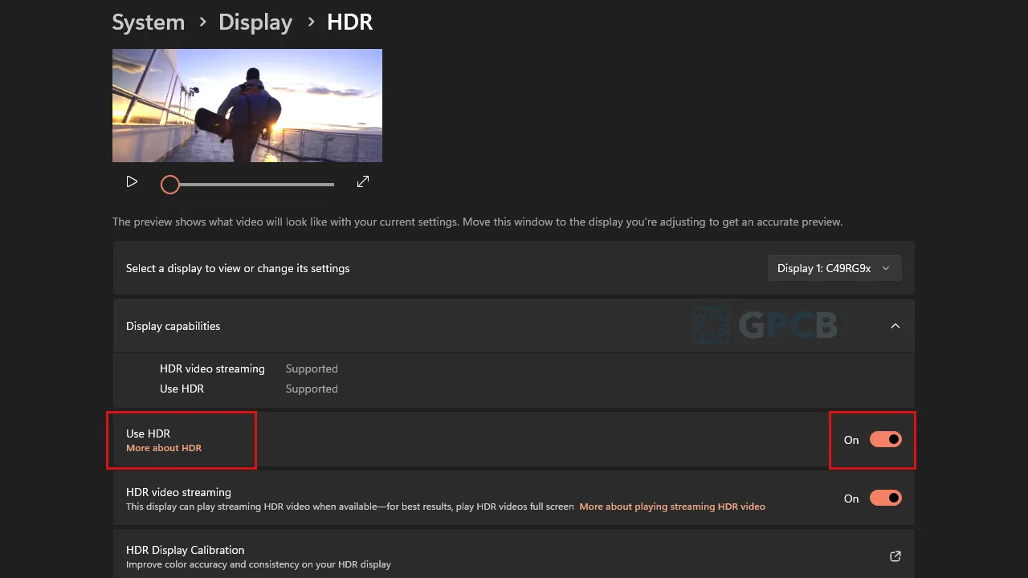Click the Display capabilities header text

[173, 326]
